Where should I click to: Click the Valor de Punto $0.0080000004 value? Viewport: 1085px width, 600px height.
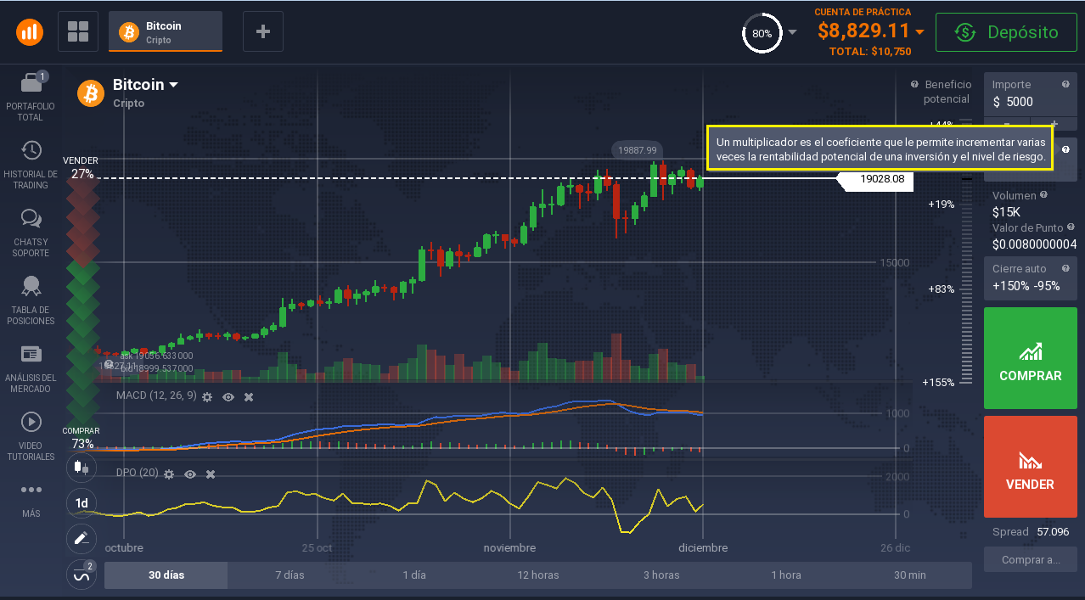pos(1034,244)
